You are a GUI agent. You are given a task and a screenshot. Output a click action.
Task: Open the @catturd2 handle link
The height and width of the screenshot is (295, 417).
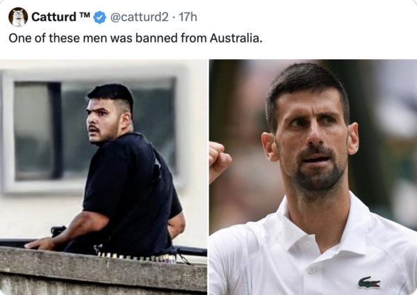pos(139,17)
